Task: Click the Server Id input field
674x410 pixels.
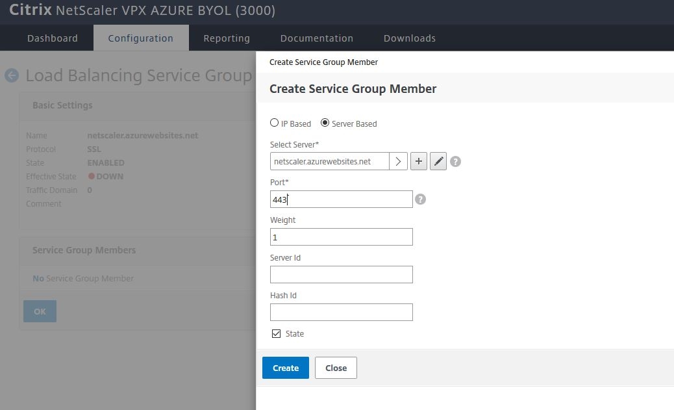Action: tap(342, 274)
